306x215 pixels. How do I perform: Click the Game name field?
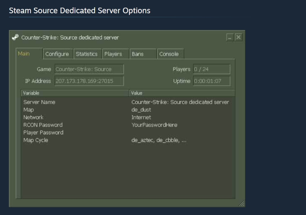tap(89, 69)
